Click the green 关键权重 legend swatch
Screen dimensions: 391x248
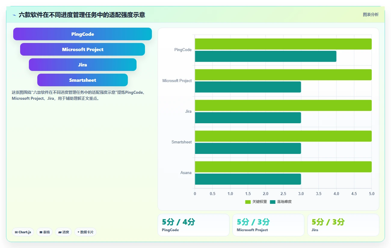[x=248, y=202]
